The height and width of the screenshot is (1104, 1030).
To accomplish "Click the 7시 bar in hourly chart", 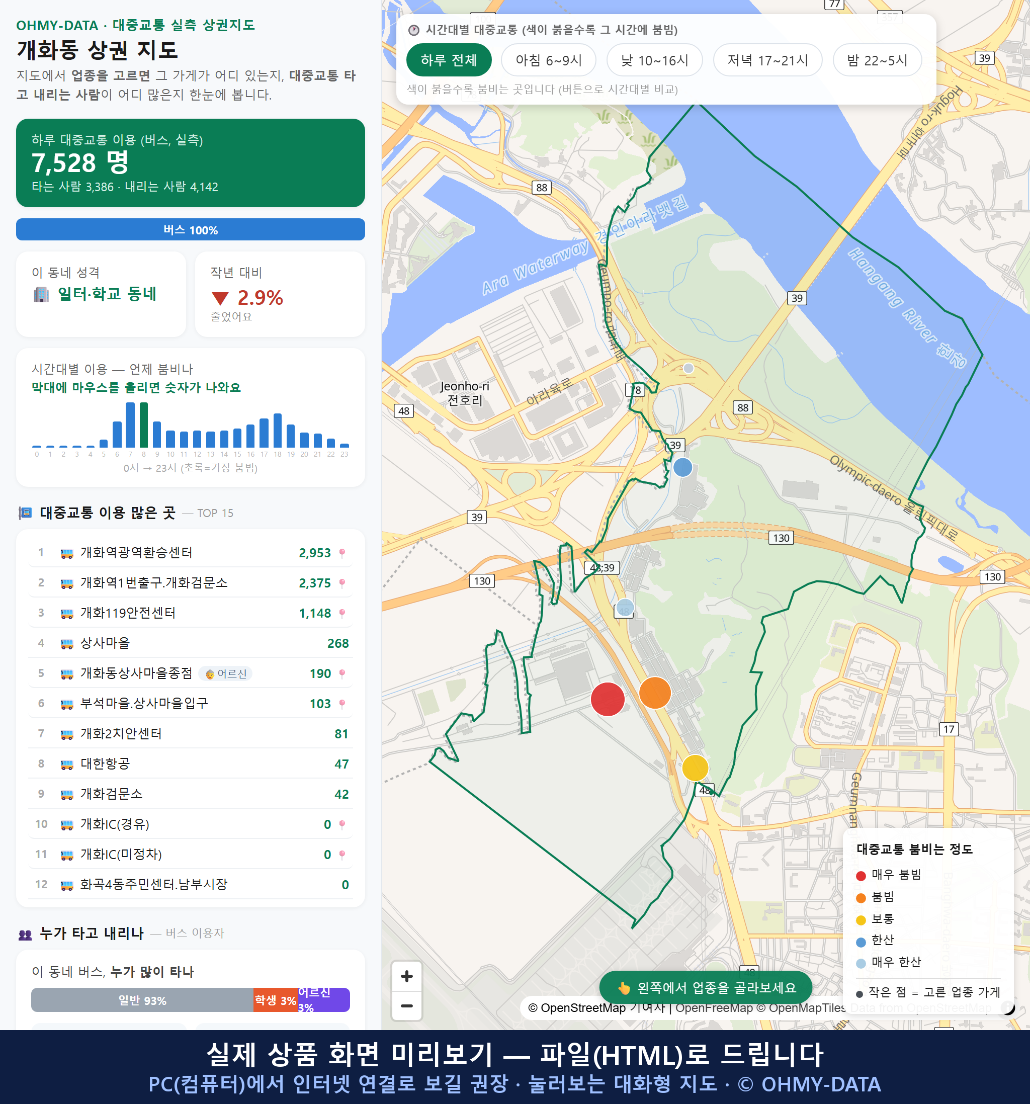I will pos(130,425).
